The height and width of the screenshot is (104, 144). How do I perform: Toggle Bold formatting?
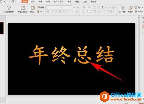point(48,12)
